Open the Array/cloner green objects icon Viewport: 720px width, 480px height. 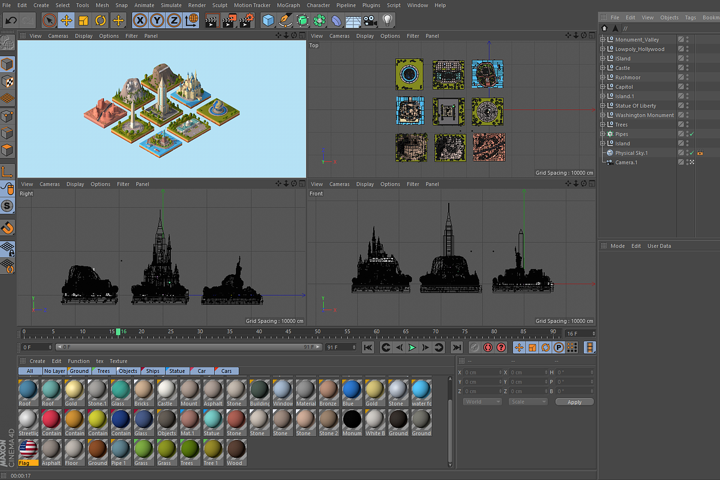(320, 20)
